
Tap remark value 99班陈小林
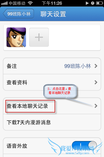[77, 66]
